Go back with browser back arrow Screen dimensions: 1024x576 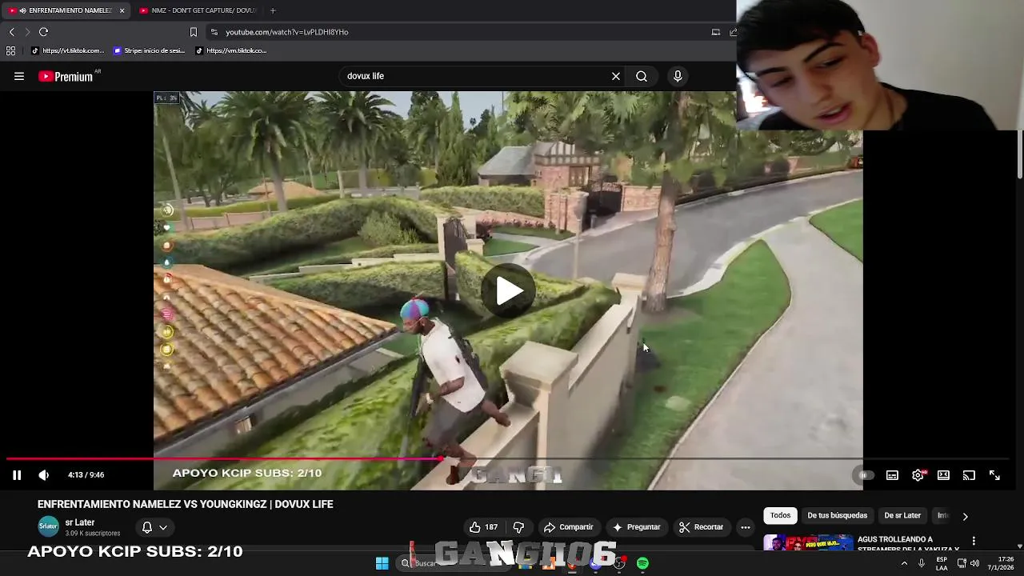pyautogui.click(x=11, y=32)
